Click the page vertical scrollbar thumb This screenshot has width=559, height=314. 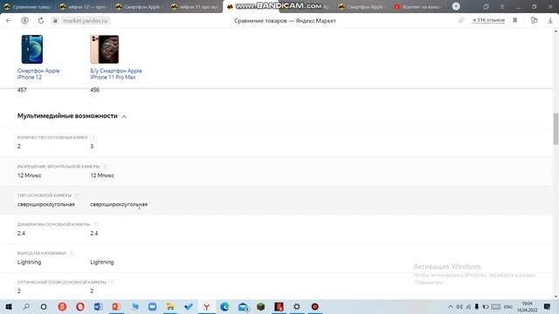tap(556, 128)
